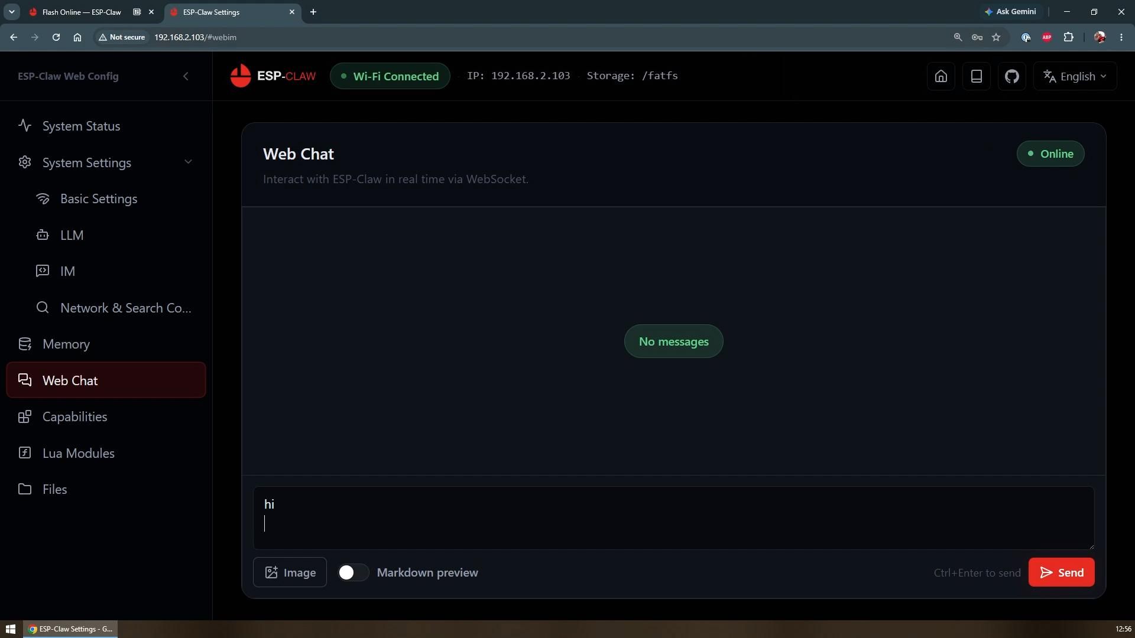Open Capabilities page
Screen dimensions: 1135x638
pyautogui.click(x=106, y=416)
